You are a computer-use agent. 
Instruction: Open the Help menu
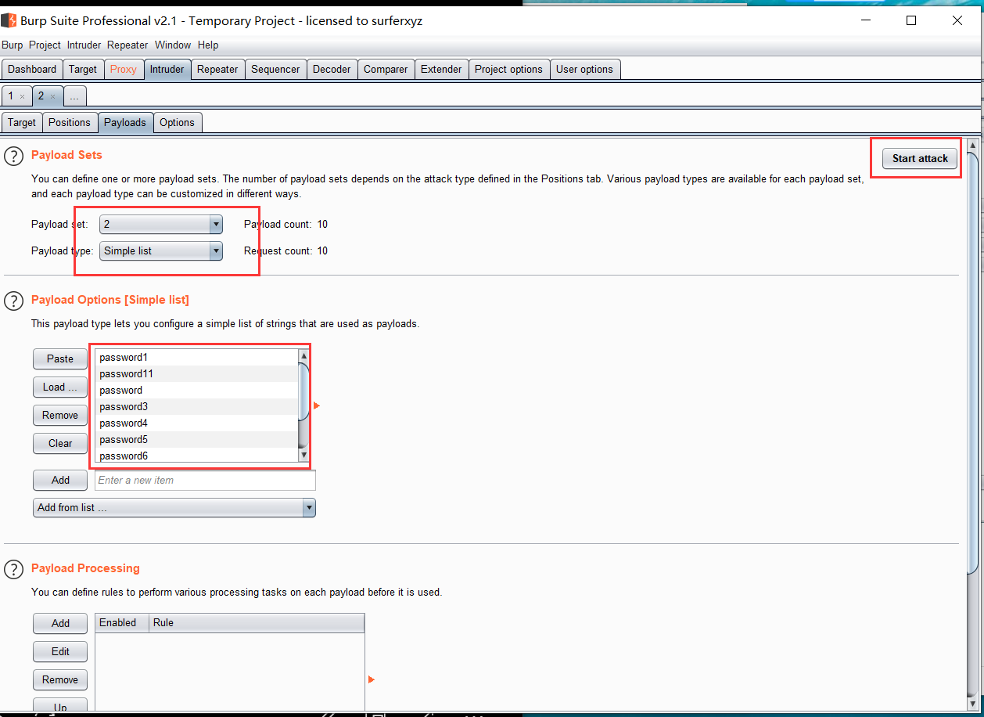(x=208, y=45)
